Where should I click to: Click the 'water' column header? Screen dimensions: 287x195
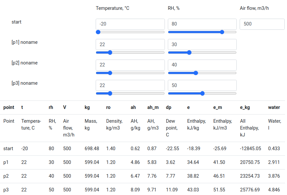(x=274, y=107)
